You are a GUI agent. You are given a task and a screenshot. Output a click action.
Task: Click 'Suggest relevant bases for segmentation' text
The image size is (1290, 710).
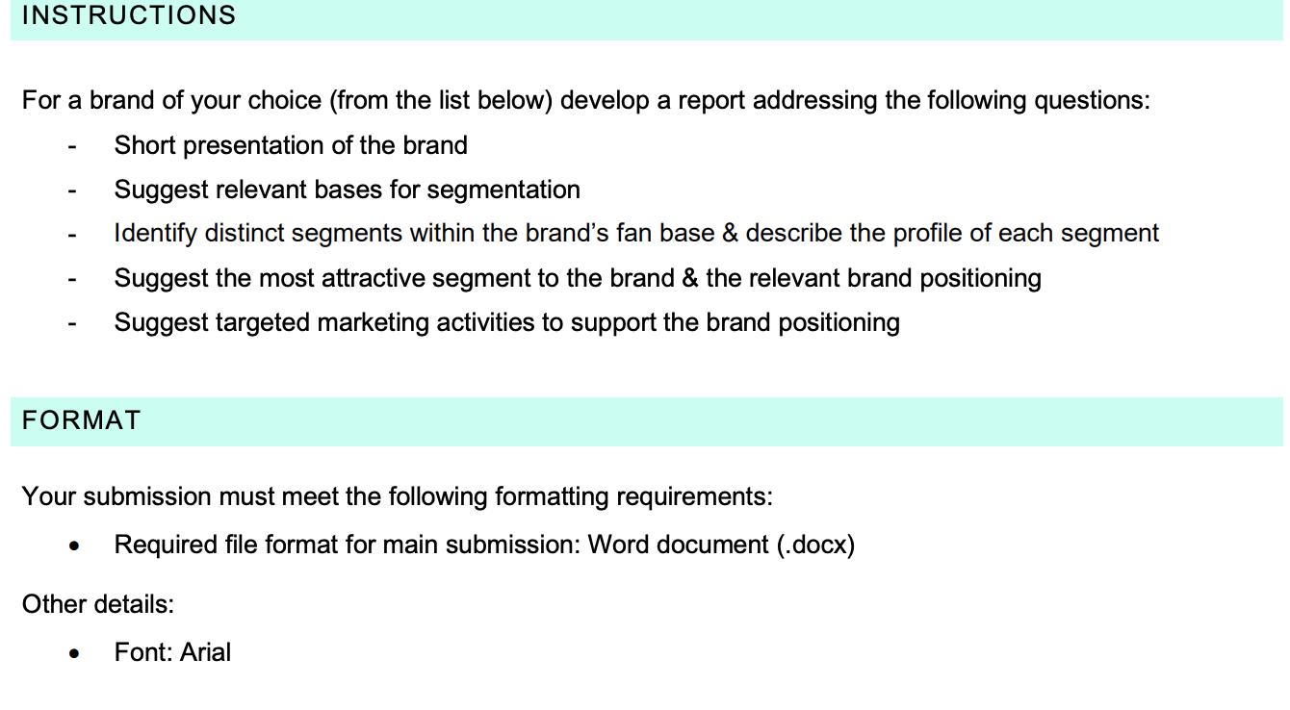coord(348,190)
